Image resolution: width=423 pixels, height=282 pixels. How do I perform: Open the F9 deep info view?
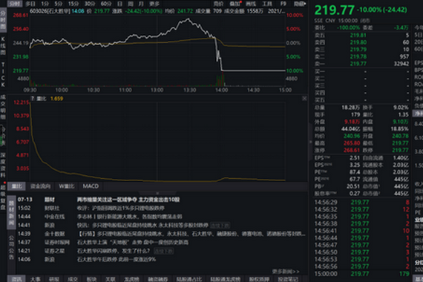283,4
